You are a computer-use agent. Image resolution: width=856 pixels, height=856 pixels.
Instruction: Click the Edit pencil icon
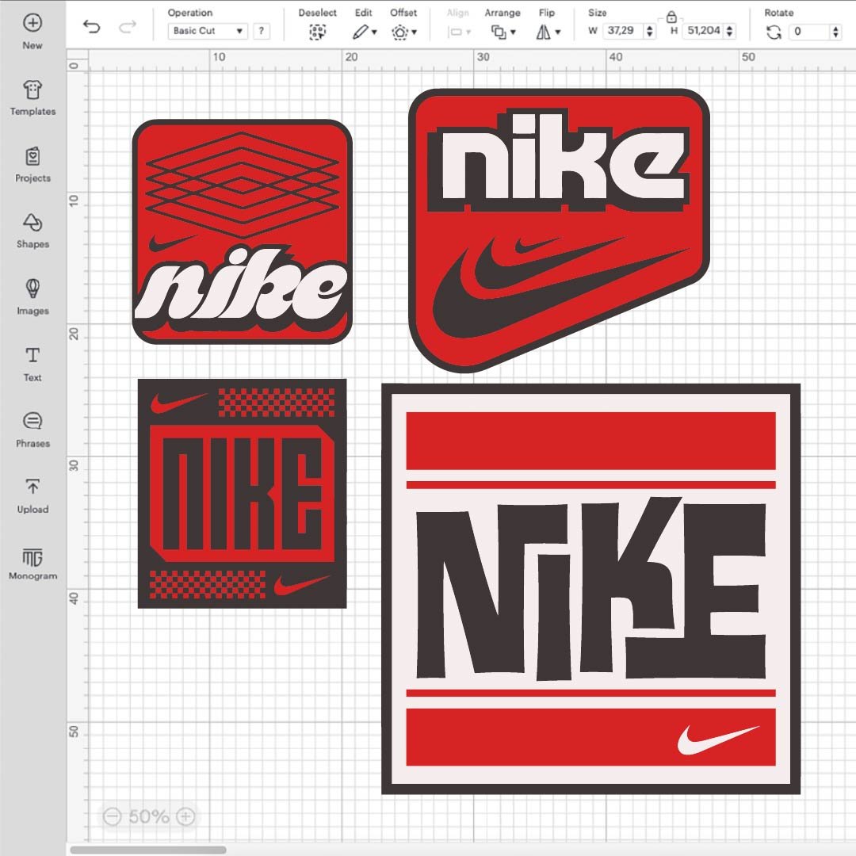(x=360, y=32)
